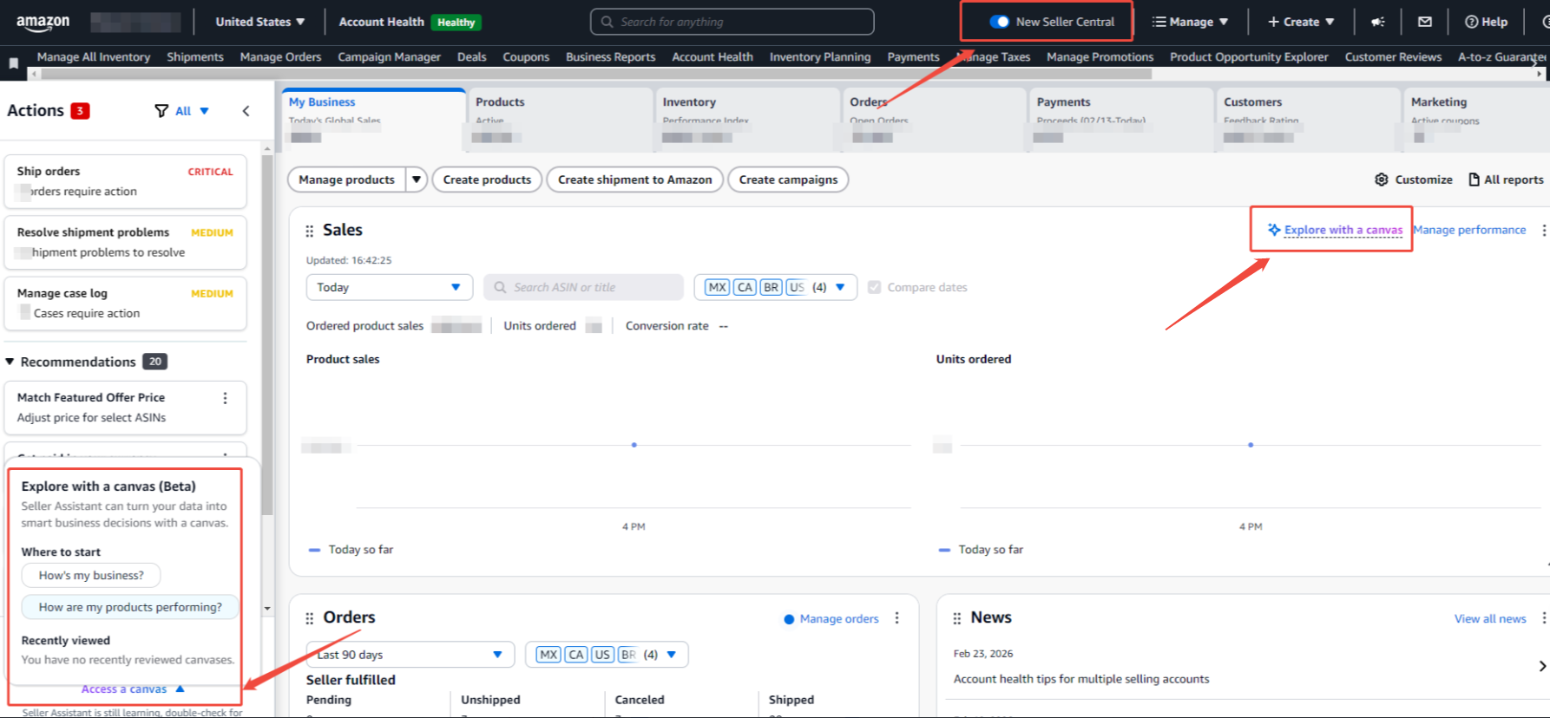Check the Compare dates checkbox

(x=875, y=287)
